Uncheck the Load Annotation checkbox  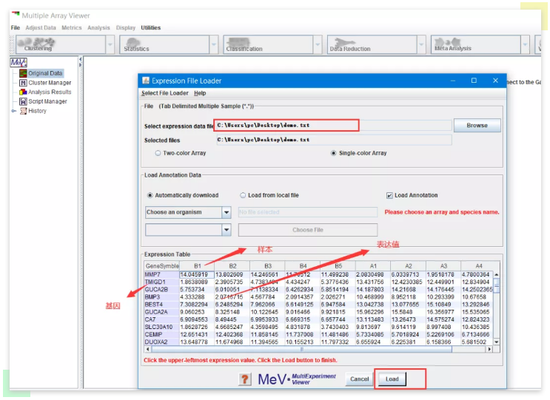pos(389,195)
